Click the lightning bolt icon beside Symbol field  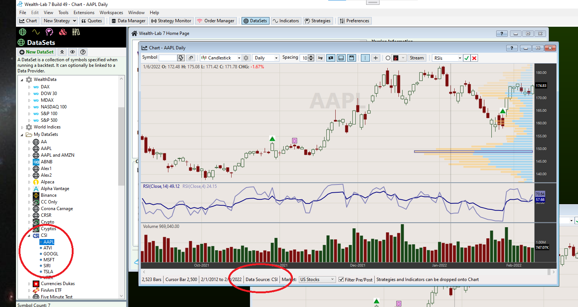181,58
